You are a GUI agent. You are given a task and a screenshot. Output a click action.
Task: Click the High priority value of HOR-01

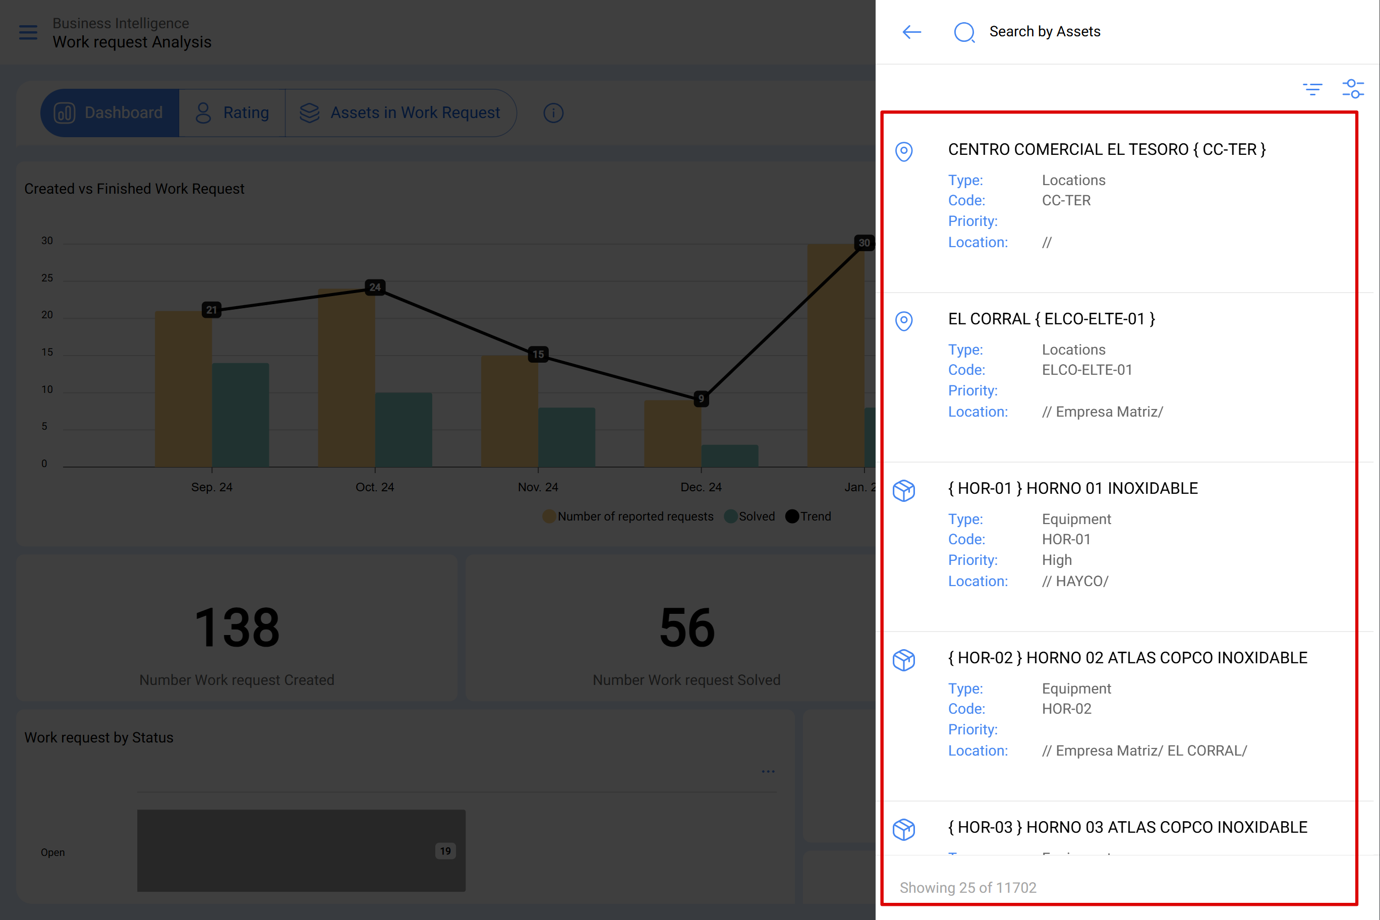tap(1057, 560)
